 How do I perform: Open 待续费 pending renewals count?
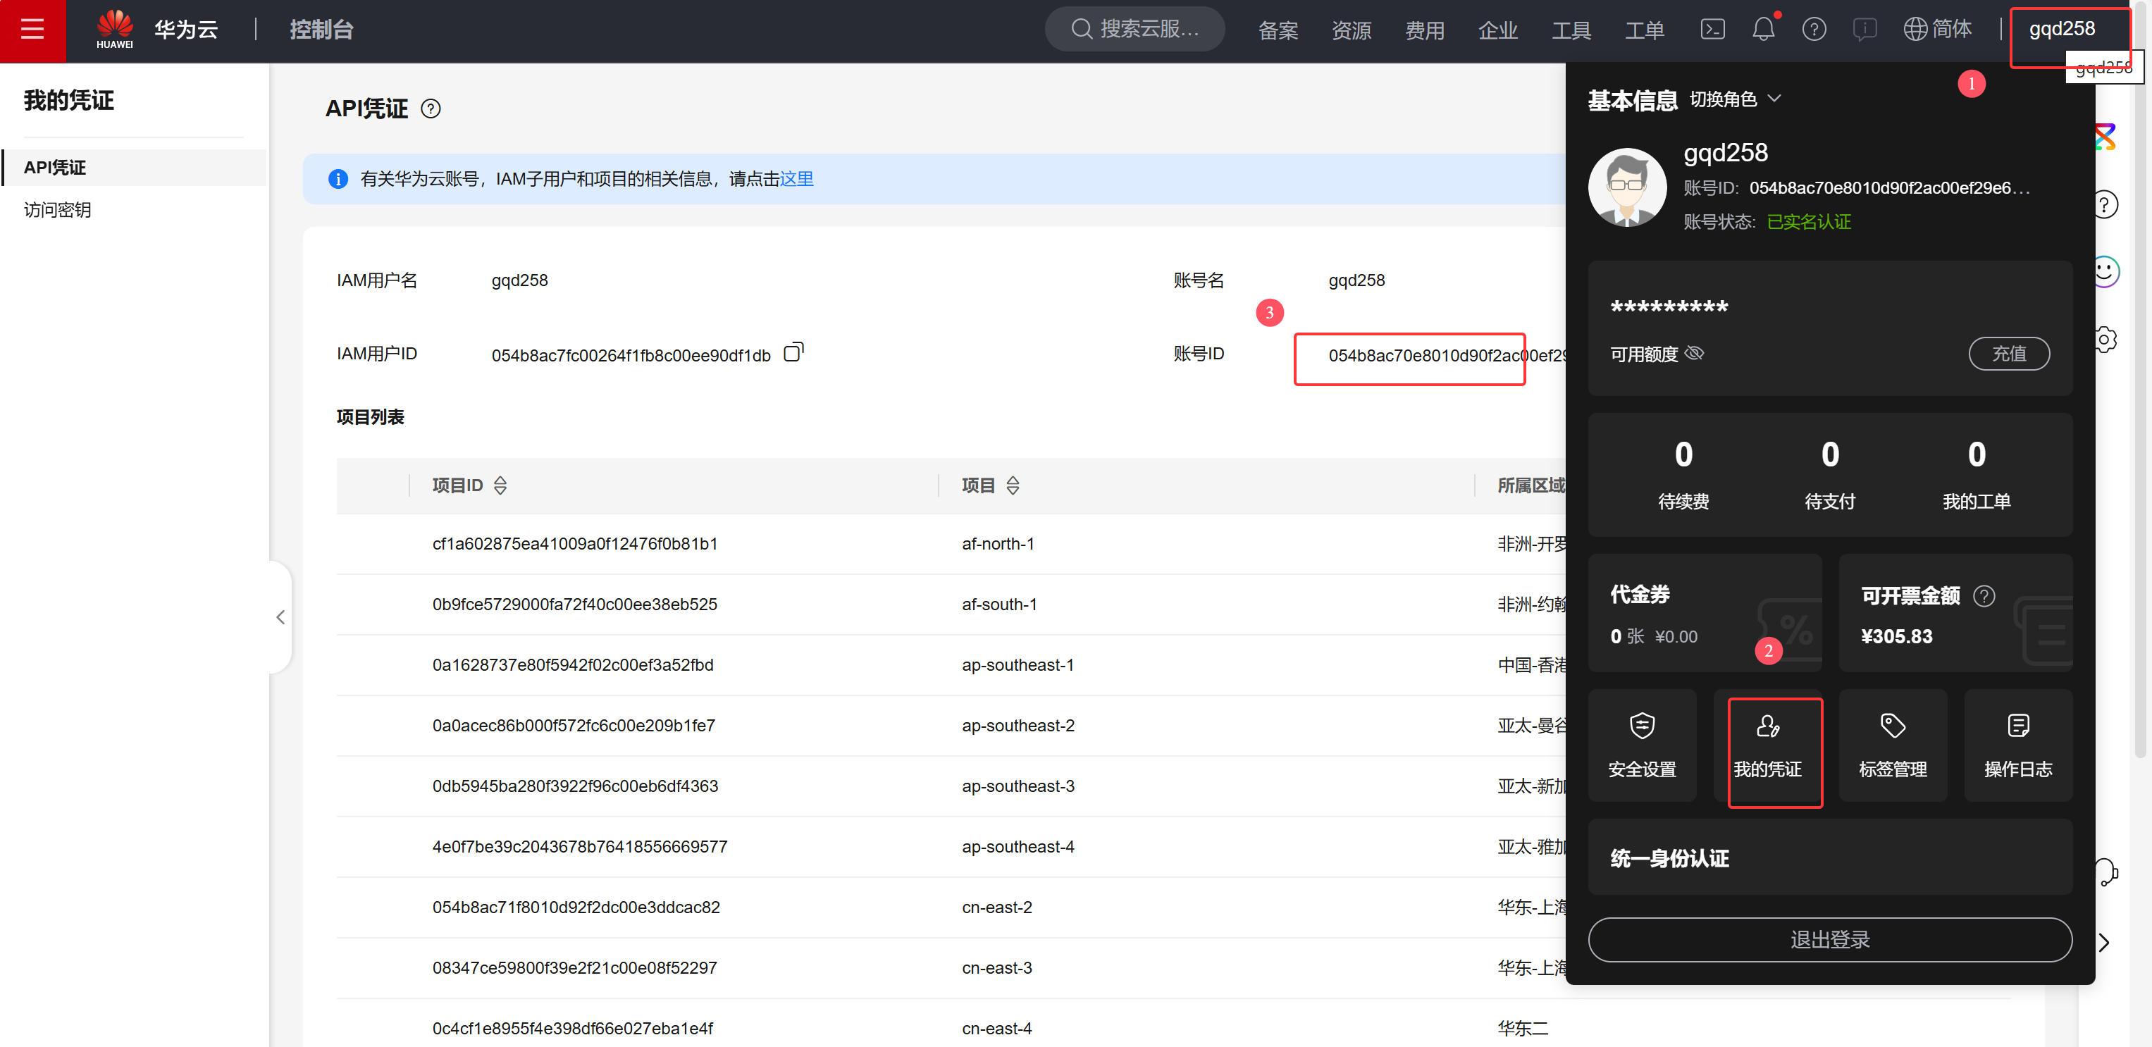tap(1683, 475)
